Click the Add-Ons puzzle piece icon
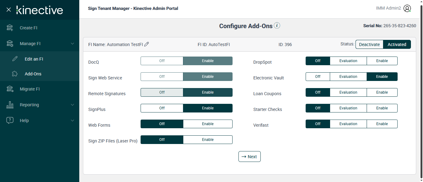The height and width of the screenshot is (182, 423). click(15, 74)
